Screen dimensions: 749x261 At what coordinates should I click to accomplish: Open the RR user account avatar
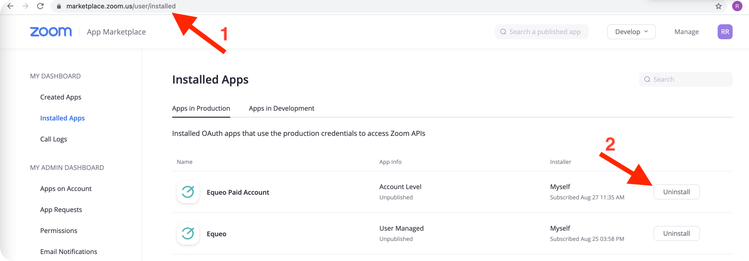coord(725,32)
